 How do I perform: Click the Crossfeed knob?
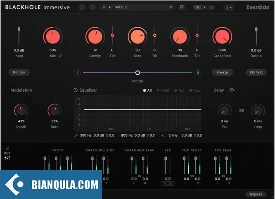tap(222, 37)
